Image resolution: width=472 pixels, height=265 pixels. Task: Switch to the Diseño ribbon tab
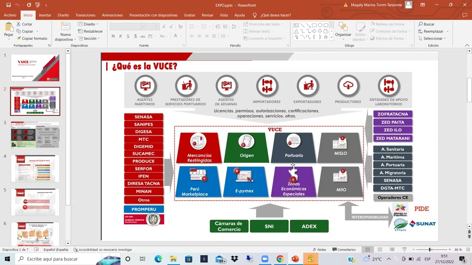(63, 15)
